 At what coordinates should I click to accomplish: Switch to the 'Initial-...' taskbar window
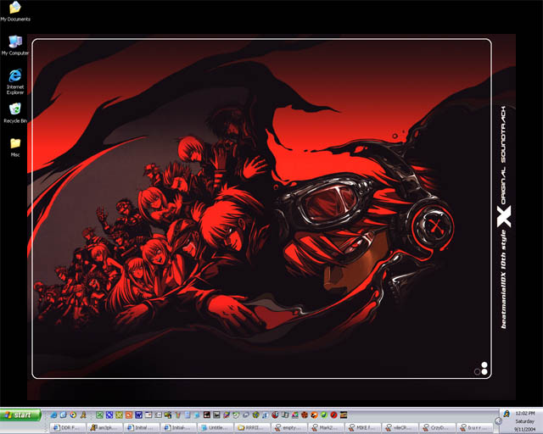tap(179, 428)
